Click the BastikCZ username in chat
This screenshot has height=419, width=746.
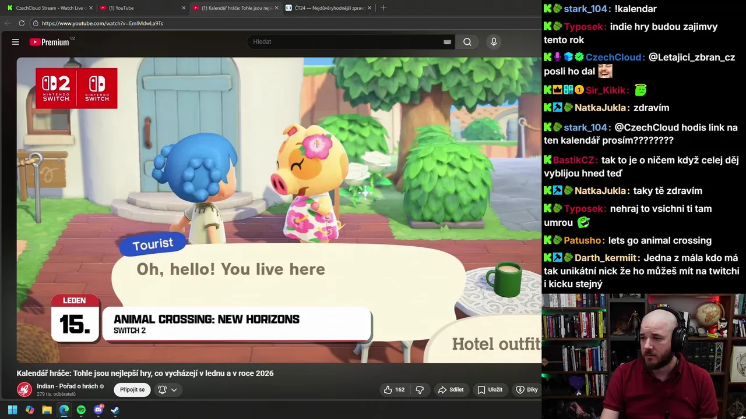point(573,160)
